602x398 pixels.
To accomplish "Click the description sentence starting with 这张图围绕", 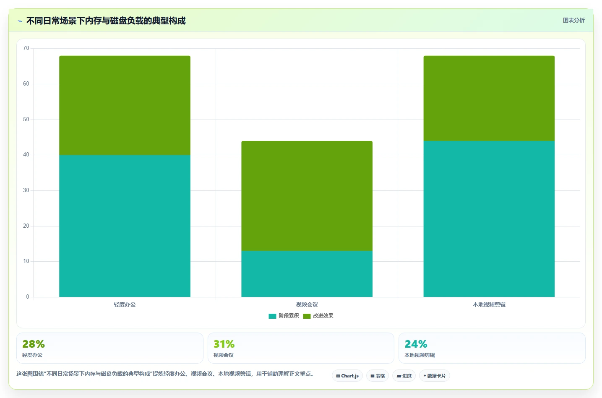I will pyautogui.click(x=165, y=374).
